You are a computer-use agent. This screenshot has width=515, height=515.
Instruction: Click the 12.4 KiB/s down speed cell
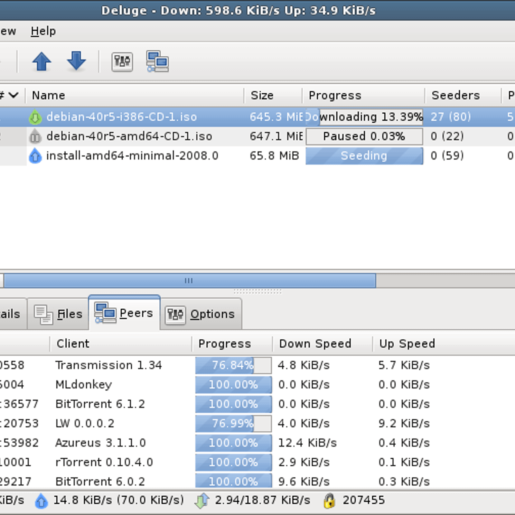(307, 443)
